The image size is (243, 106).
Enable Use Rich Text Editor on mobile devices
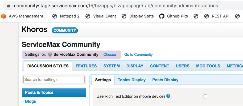click(205, 96)
